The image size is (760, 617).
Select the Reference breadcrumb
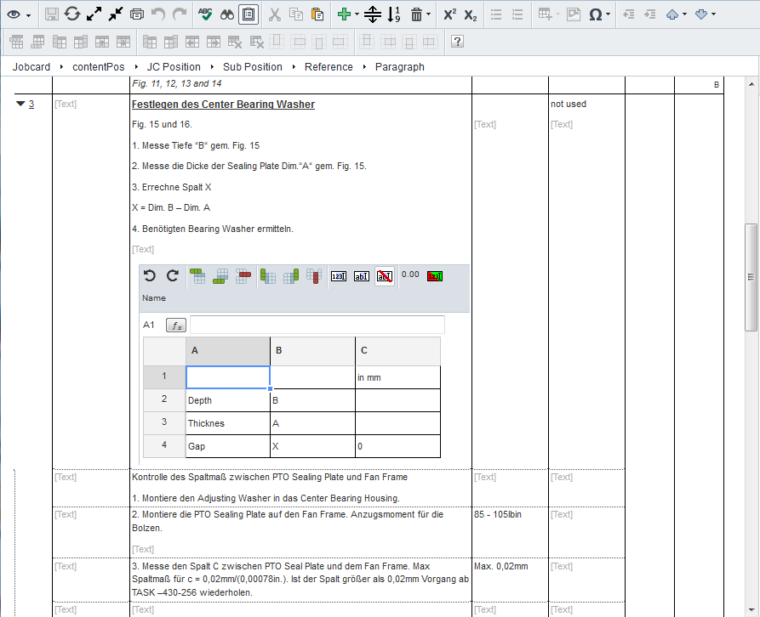pyautogui.click(x=329, y=67)
